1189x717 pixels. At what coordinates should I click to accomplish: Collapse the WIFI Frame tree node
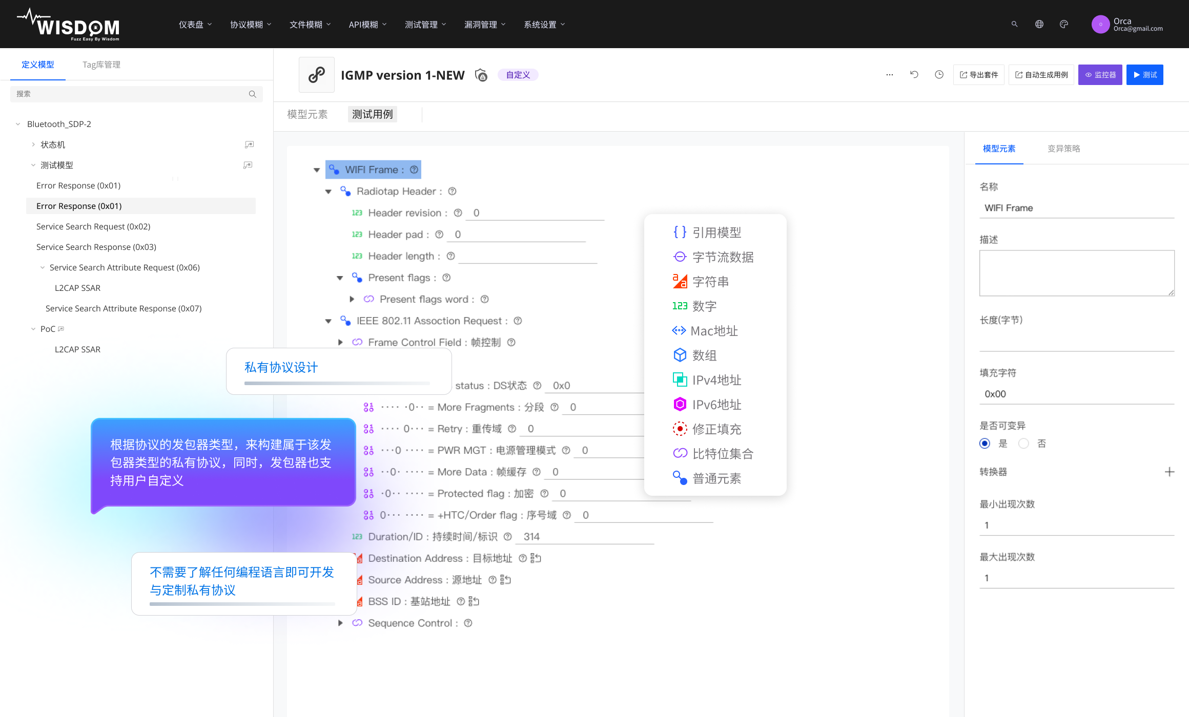point(317,170)
